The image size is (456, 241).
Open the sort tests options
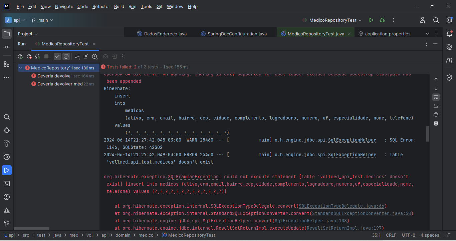(x=77, y=56)
